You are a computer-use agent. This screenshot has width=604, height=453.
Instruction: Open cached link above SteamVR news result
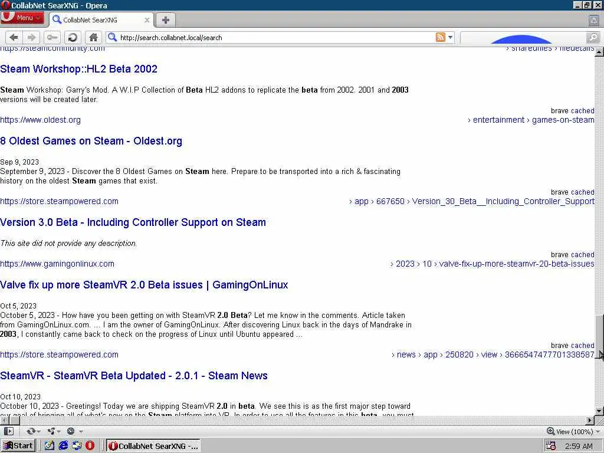click(x=582, y=346)
